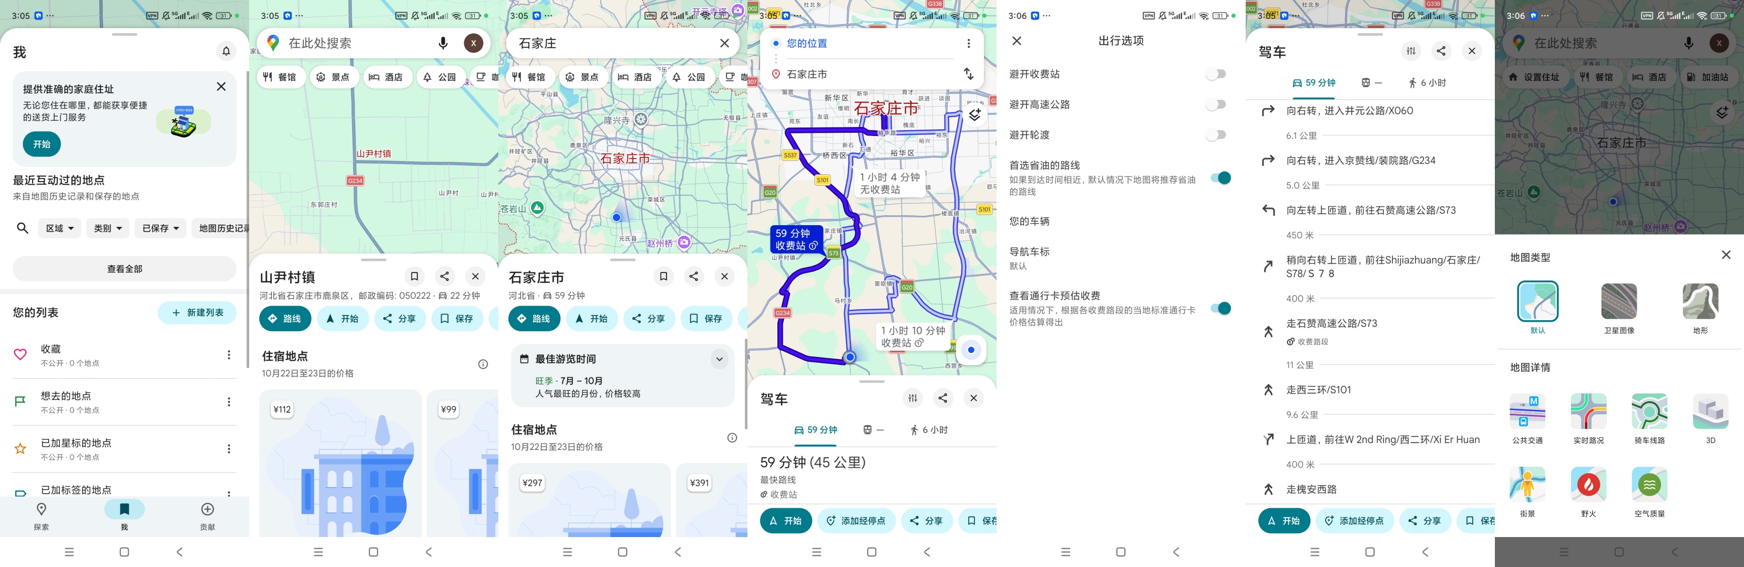
Task: Close the 出行选项 screen
Action: coord(1017,40)
